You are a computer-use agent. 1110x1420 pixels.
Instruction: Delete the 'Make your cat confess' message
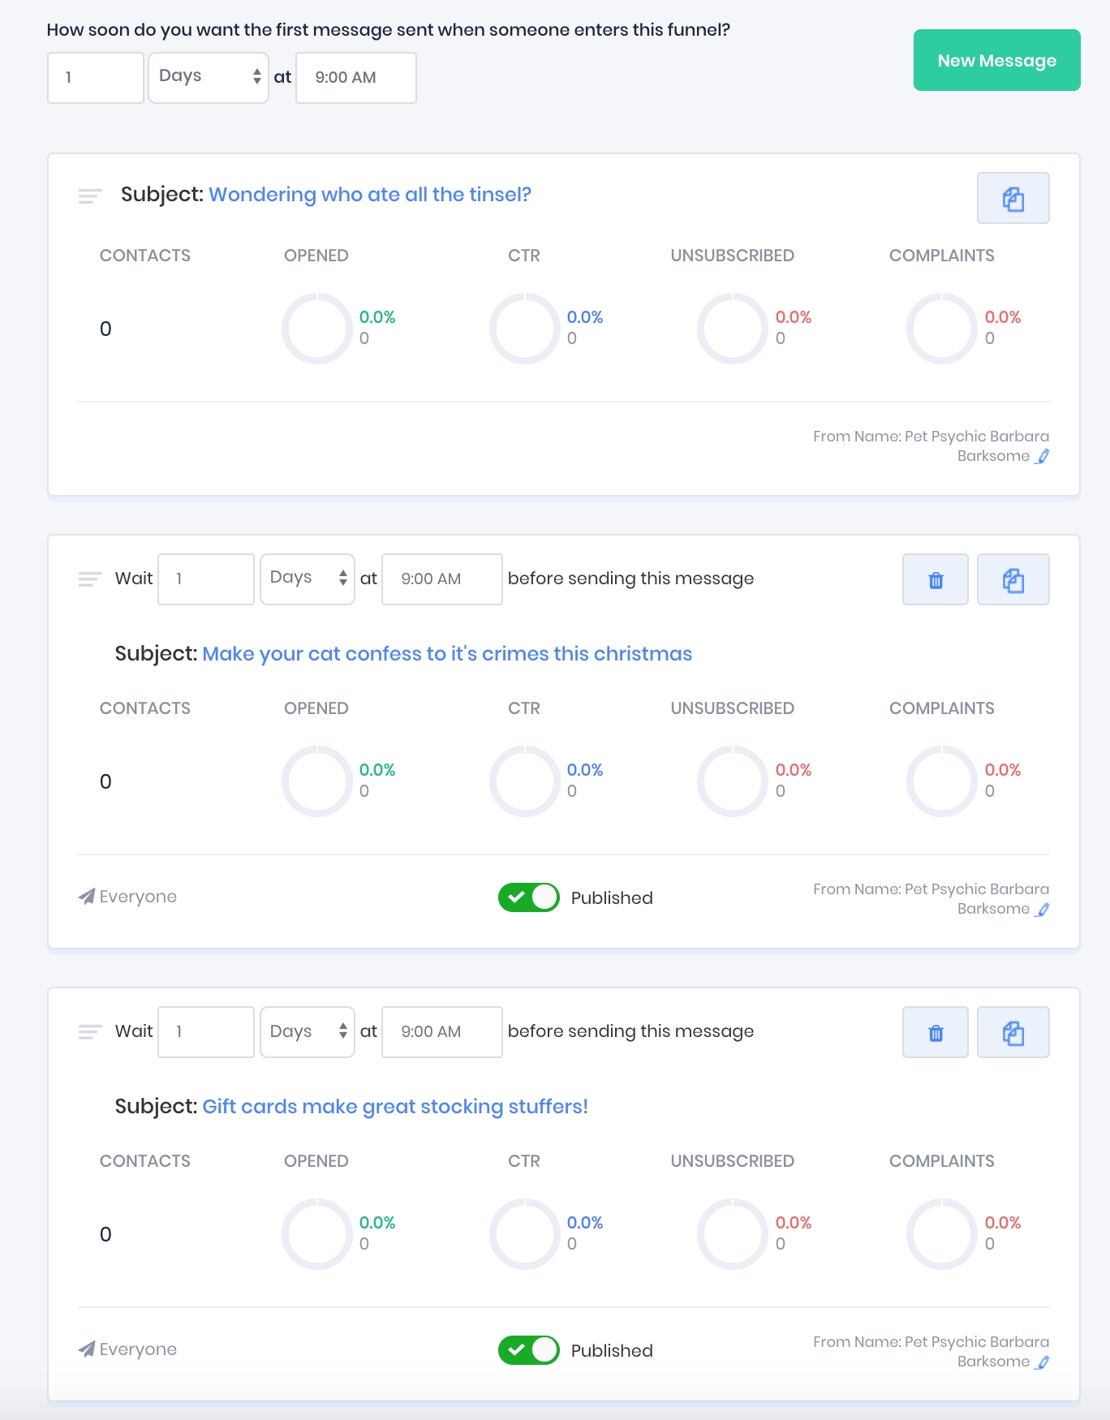coord(936,579)
